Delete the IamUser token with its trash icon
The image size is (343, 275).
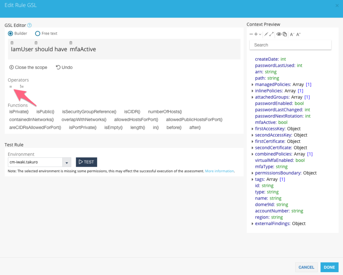click(x=12, y=43)
